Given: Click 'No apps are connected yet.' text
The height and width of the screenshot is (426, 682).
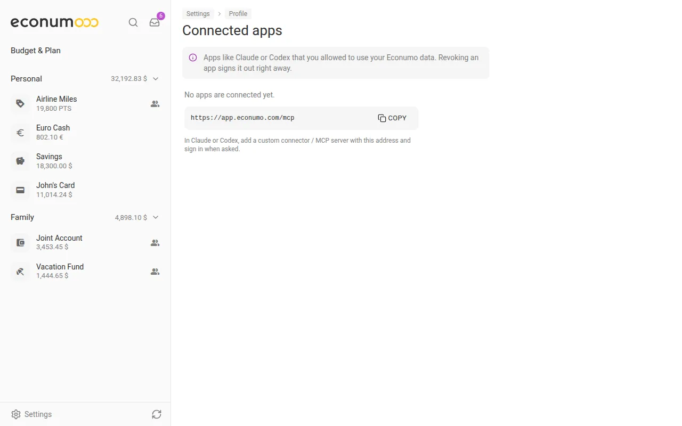Looking at the screenshot, I should pos(230,95).
